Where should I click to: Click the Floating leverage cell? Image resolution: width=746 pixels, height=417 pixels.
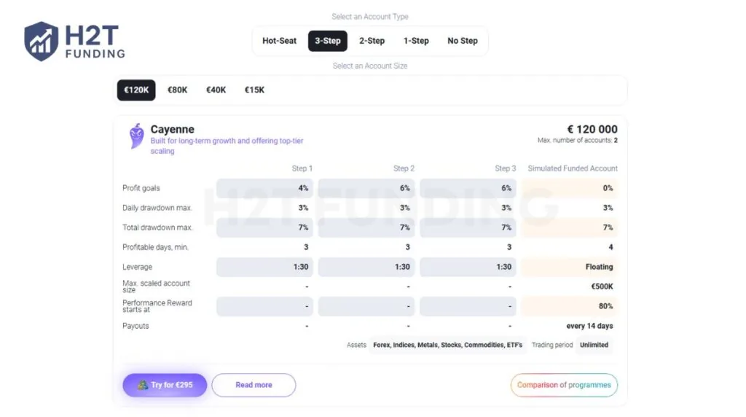coord(570,267)
